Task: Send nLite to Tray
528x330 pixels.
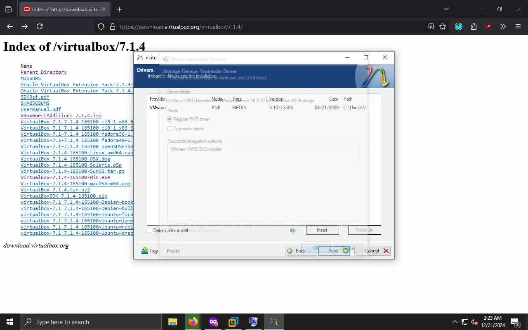Action: (149, 251)
